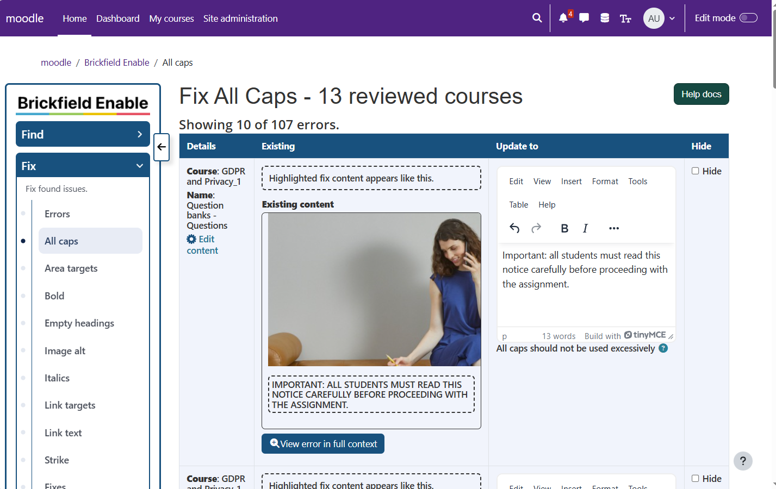
Task: Click the moodle site logo
Action: tap(25, 18)
